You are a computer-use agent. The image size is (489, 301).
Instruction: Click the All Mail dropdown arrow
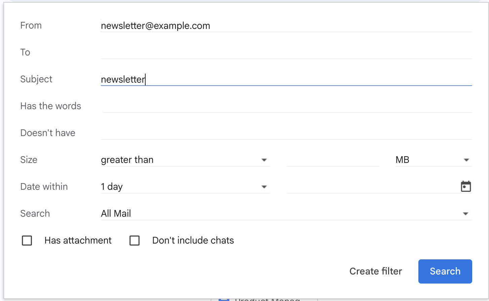(x=466, y=213)
